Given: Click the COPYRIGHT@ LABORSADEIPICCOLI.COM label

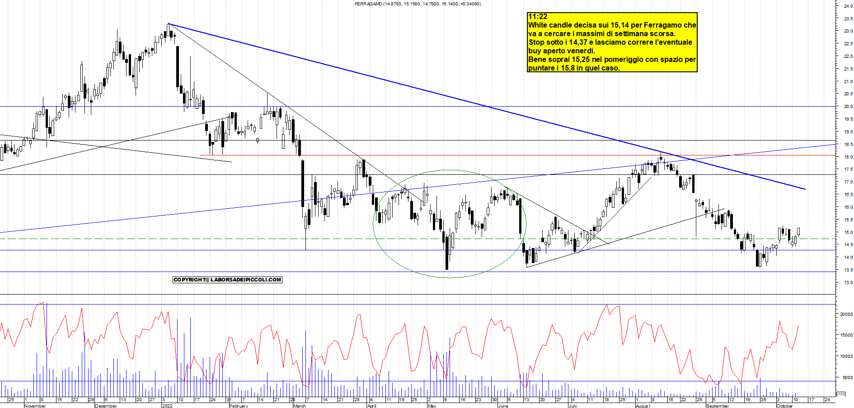Looking at the screenshot, I should (227, 280).
